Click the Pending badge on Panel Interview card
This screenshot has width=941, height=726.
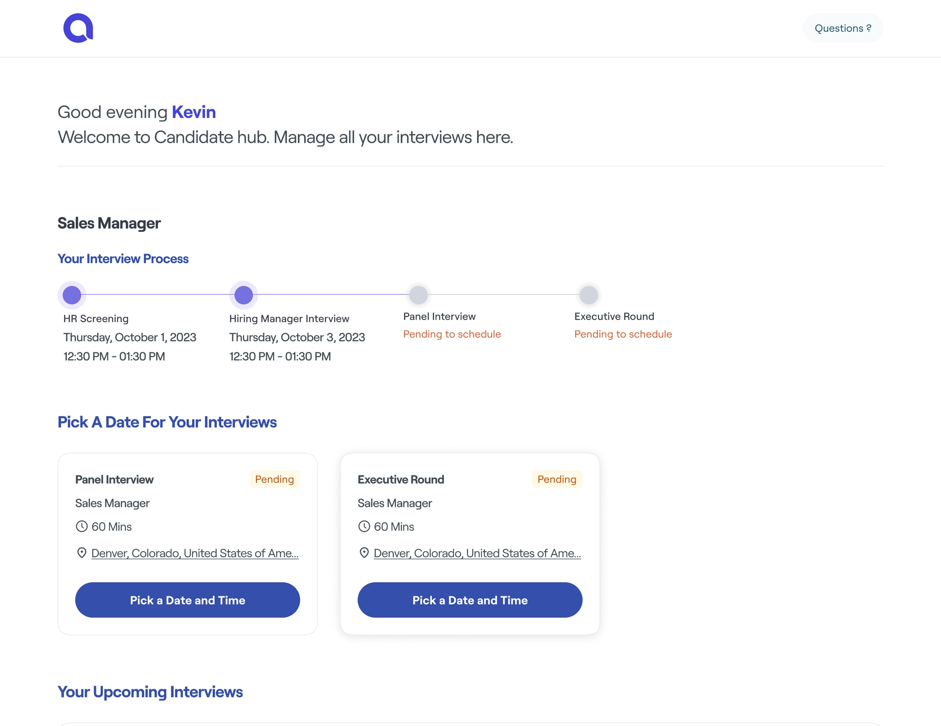274,479
